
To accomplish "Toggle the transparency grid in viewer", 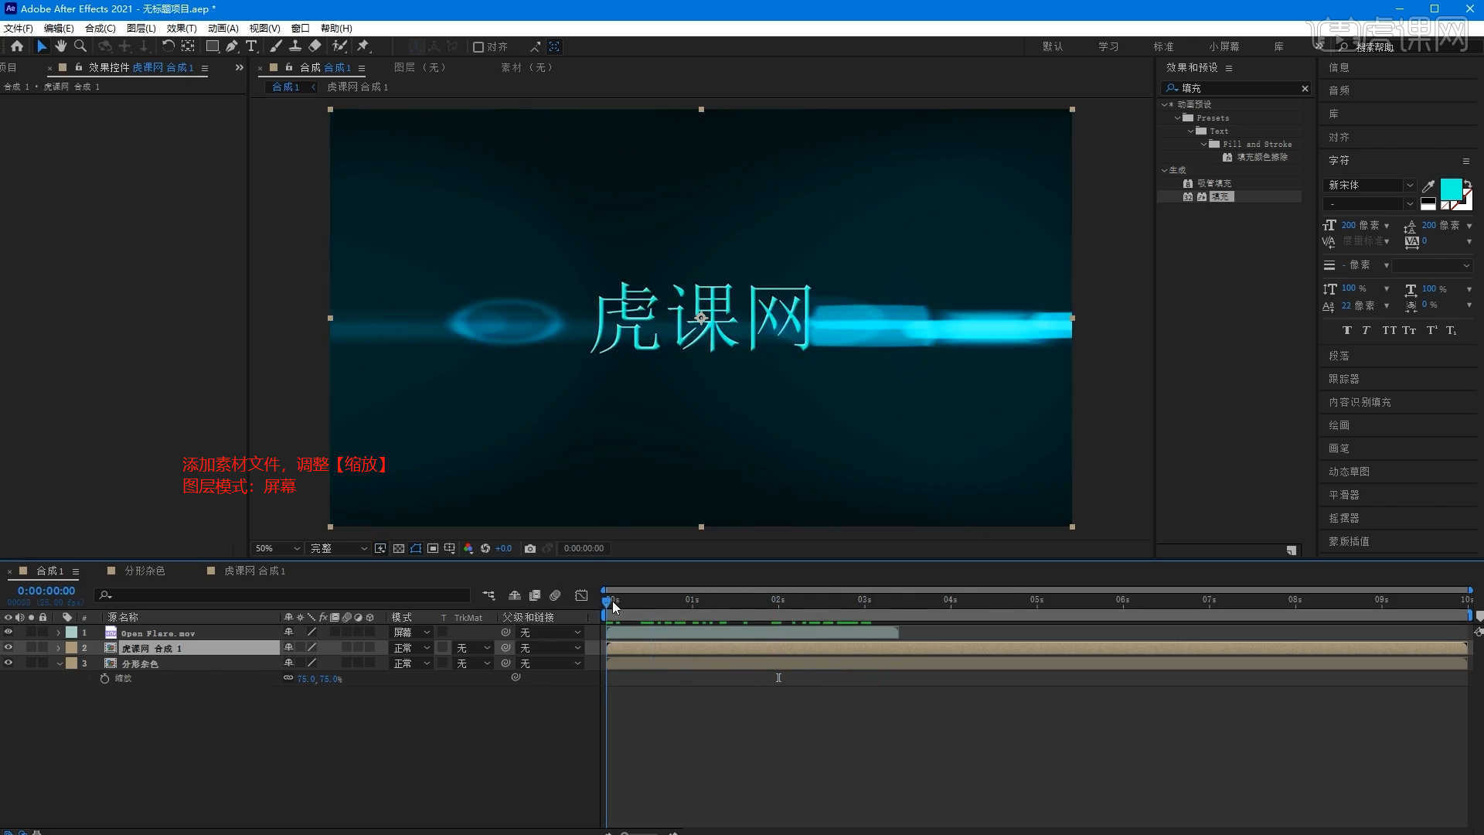I will 399,548.
